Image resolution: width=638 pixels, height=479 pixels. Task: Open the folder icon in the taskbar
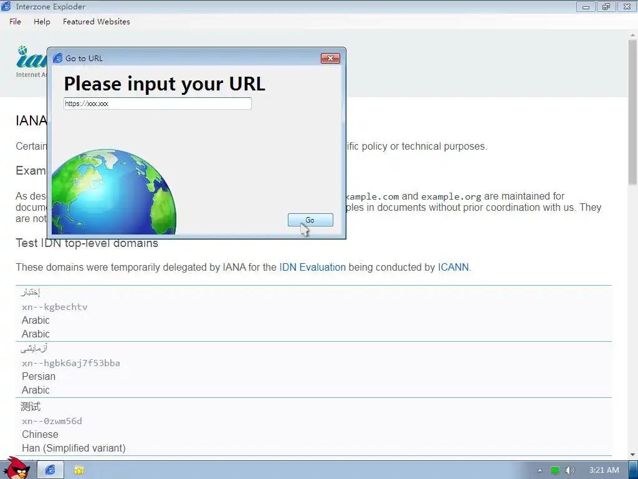pos(79,470)
